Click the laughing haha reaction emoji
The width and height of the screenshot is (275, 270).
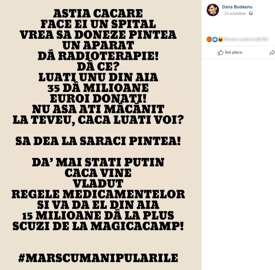tap(220, 39)
